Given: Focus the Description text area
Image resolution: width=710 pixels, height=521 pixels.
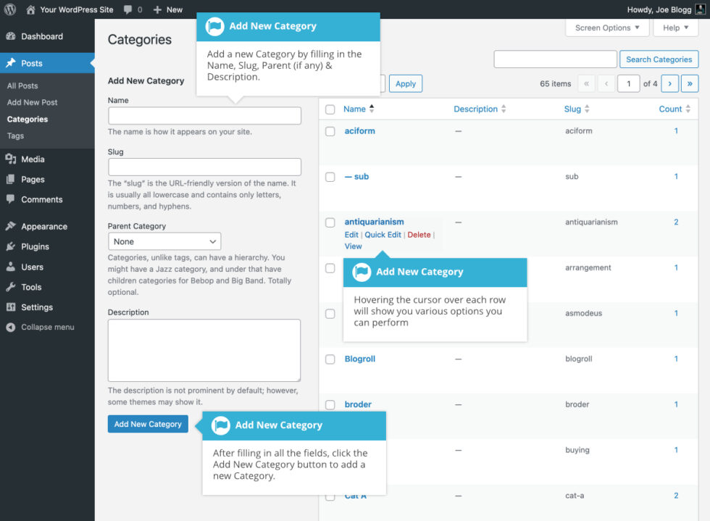Looking at the screenshot, I should coord(204,350).
